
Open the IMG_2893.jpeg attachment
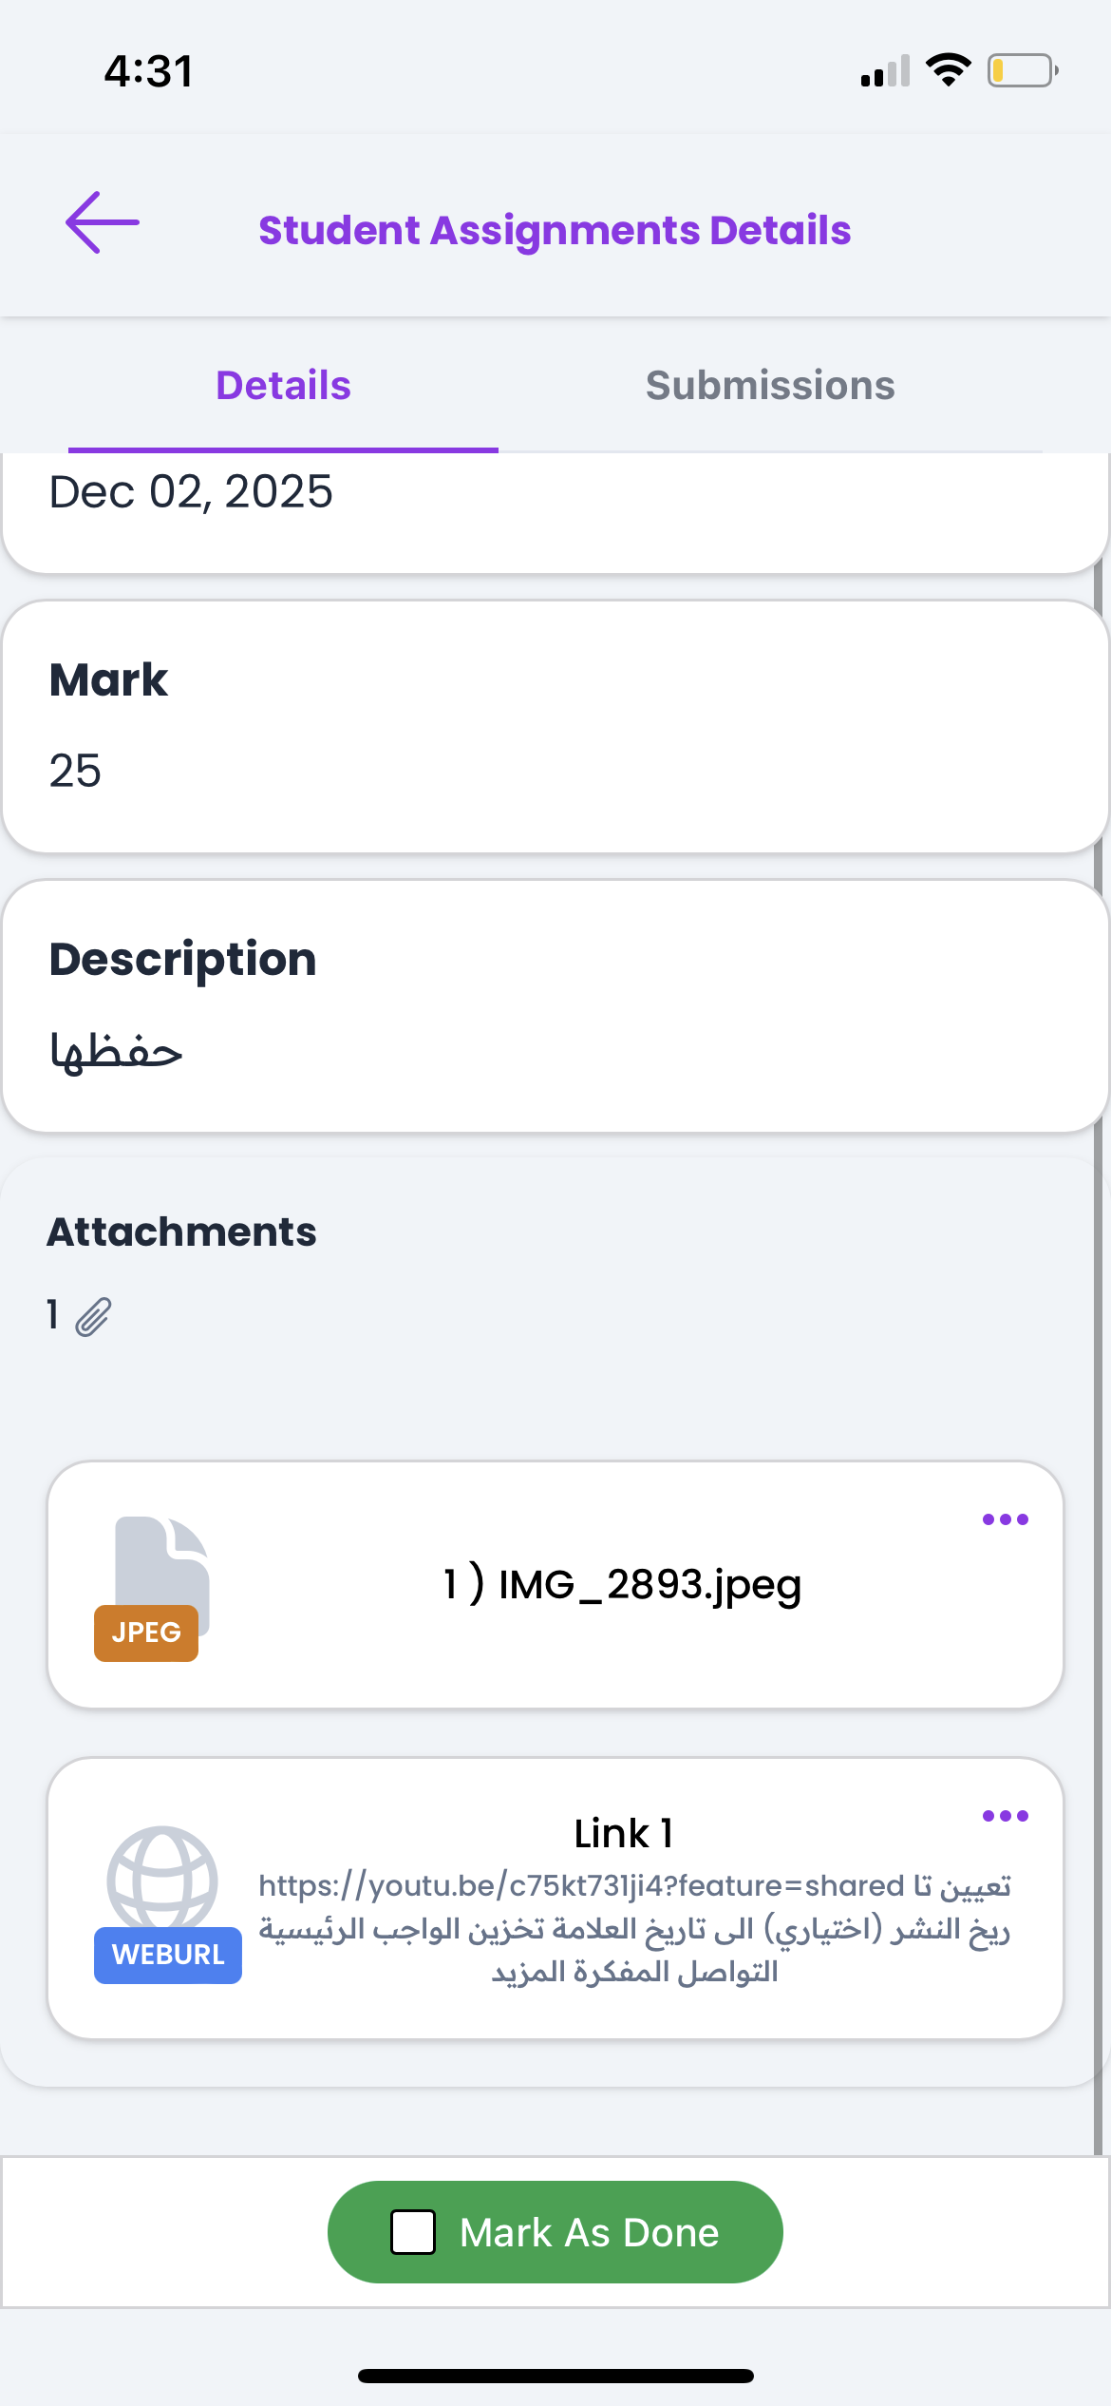coord(622,1585)
